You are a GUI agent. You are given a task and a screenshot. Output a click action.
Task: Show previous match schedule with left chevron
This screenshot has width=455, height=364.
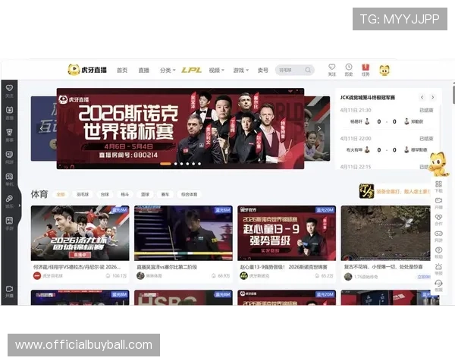422,97
